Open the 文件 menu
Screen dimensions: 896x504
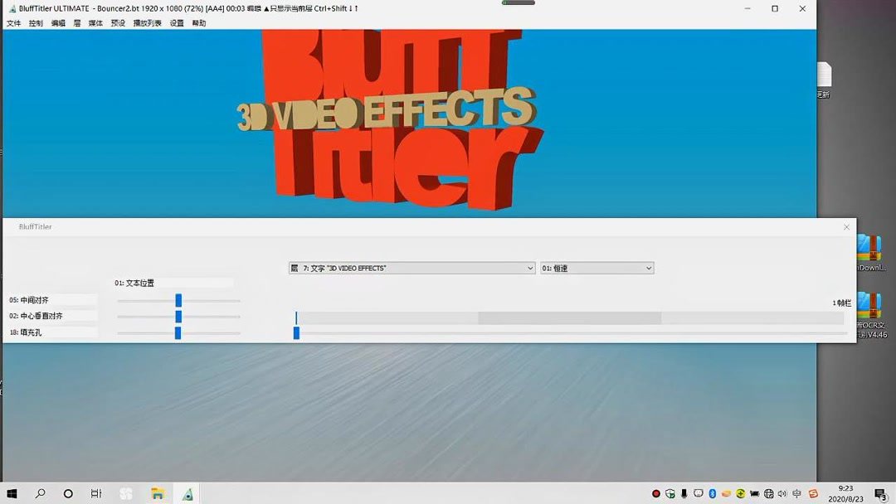[12, 23]
